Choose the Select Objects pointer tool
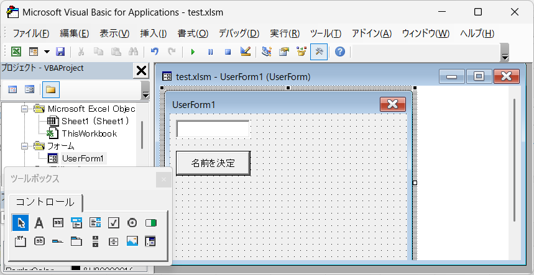This screenshot has height=275, width=534. pyautogui.click(x=21, y=223)
